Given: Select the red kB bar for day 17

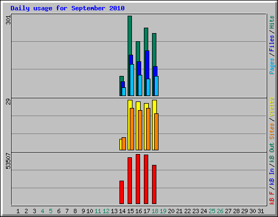Looking at the screenshot, I should pos(146,180).
